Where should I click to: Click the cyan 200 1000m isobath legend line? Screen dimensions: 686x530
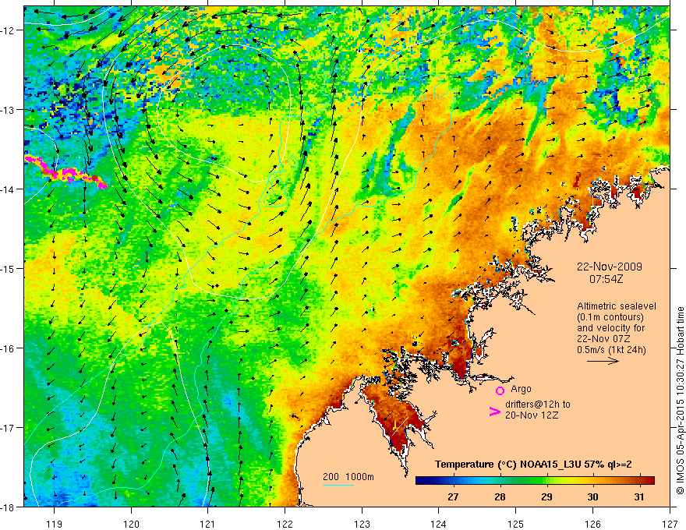pyautogui.click(x=338, y=485)
